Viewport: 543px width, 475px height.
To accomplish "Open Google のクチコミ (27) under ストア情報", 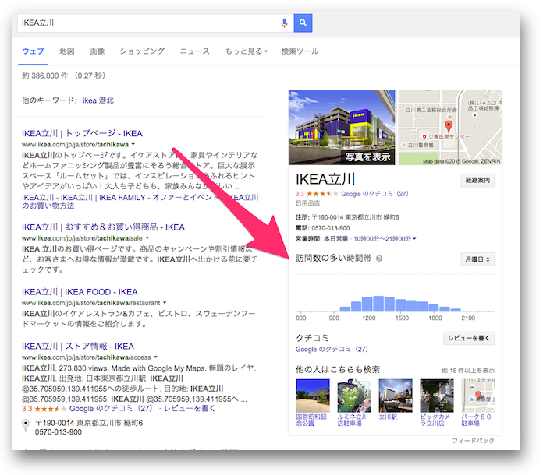I will pos(111,408).
